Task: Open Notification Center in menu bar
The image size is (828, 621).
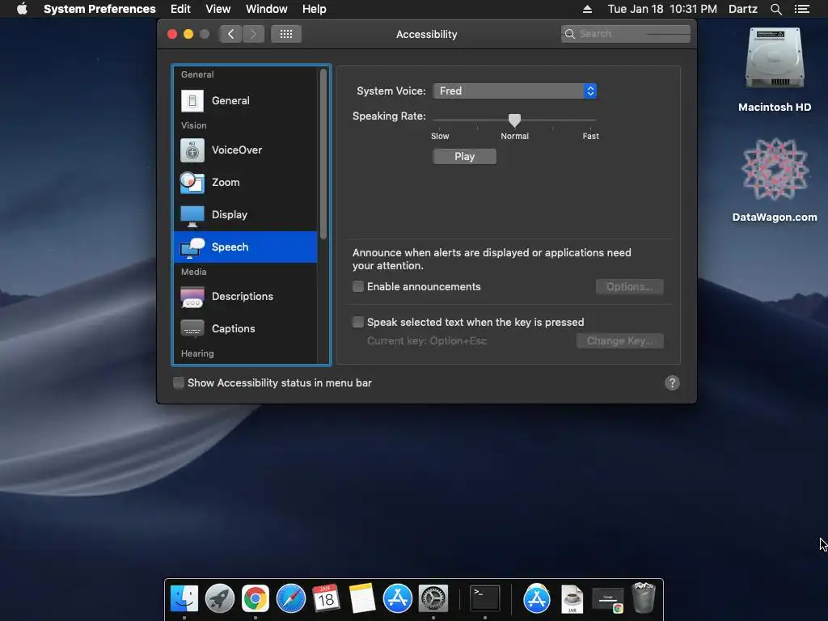Action: pos(801,9)
